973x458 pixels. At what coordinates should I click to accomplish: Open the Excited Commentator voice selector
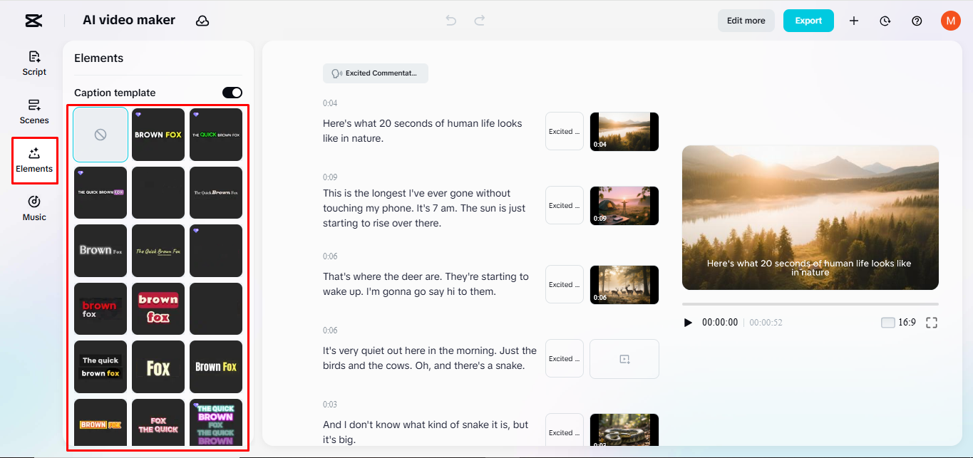375,73
